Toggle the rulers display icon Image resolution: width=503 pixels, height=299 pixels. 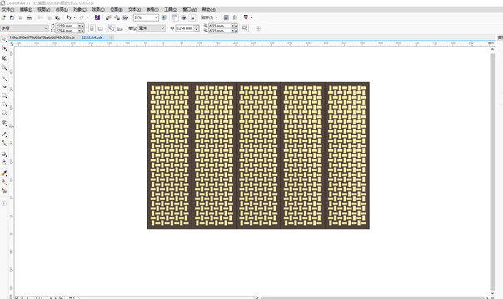tap(175, 17)
